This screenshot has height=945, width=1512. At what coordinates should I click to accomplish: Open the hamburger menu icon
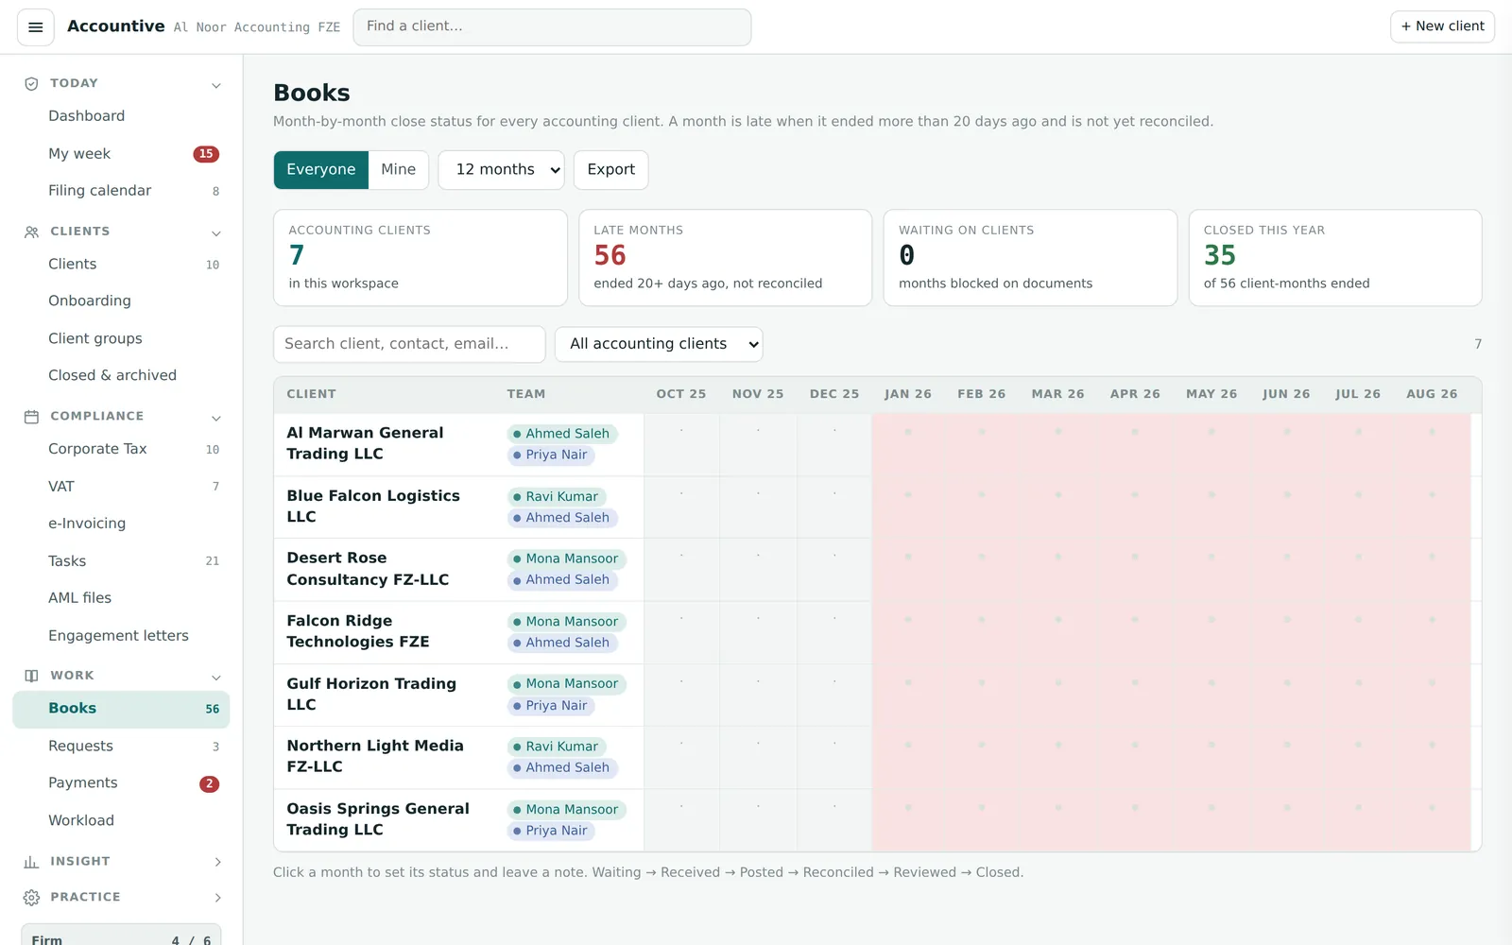pos(35,27)
